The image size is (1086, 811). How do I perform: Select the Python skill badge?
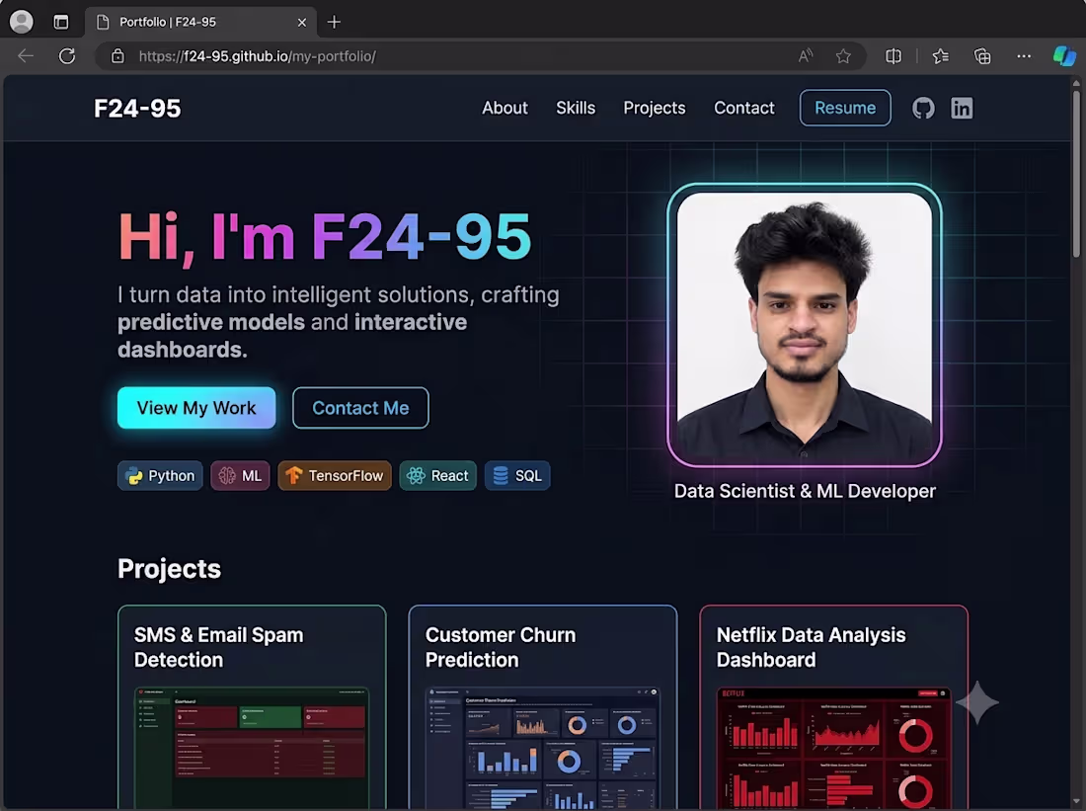160,475
